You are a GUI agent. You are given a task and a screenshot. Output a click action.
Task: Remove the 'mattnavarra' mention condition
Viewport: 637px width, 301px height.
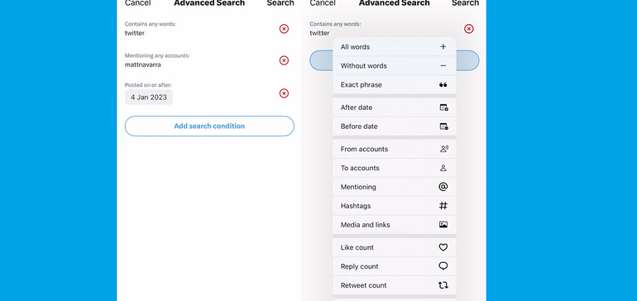click(284, 60)
